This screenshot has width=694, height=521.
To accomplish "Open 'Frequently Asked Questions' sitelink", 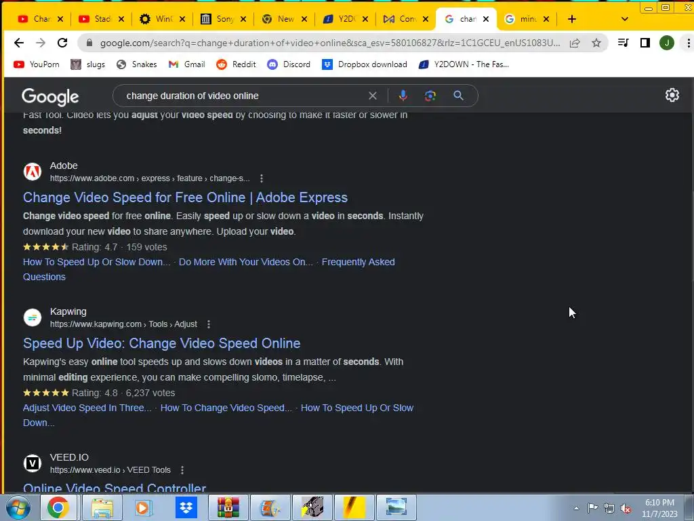I will click(358, 262).
